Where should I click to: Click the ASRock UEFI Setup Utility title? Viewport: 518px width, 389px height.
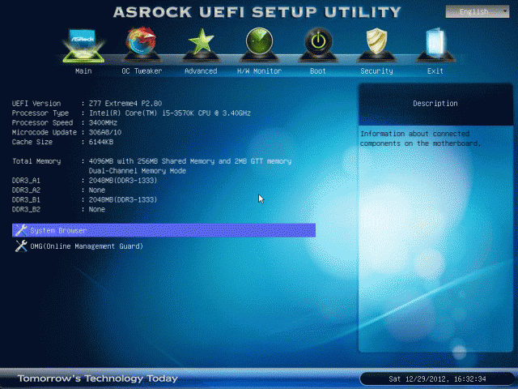click(x=257, y=12)
